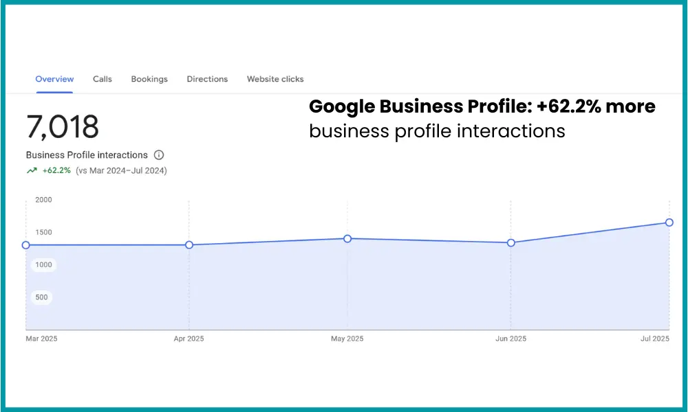Click the Business Profile interactions label
688x412 pixels.
(86, 155)
